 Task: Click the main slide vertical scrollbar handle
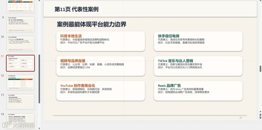[x=260, y=69]
